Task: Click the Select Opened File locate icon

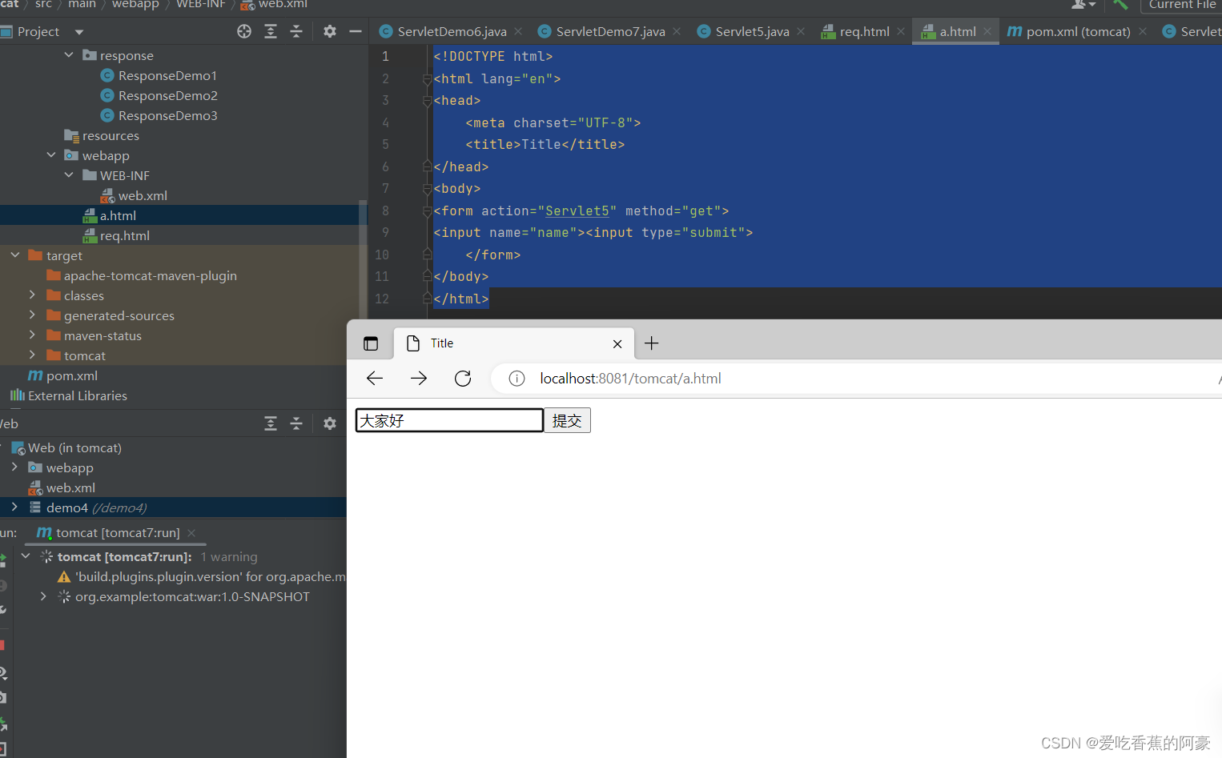Action: click(244, 31)
